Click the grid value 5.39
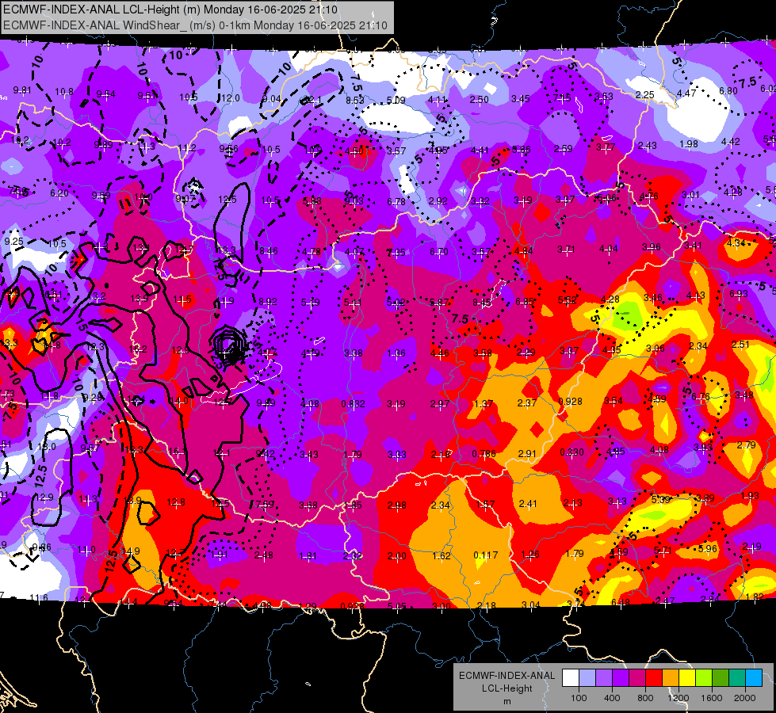The height and width of the screenshot is (713, 776). tap(661, 500)
